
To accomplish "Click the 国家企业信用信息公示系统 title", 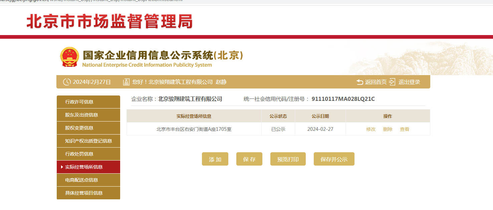I will (x=163, y=55).
